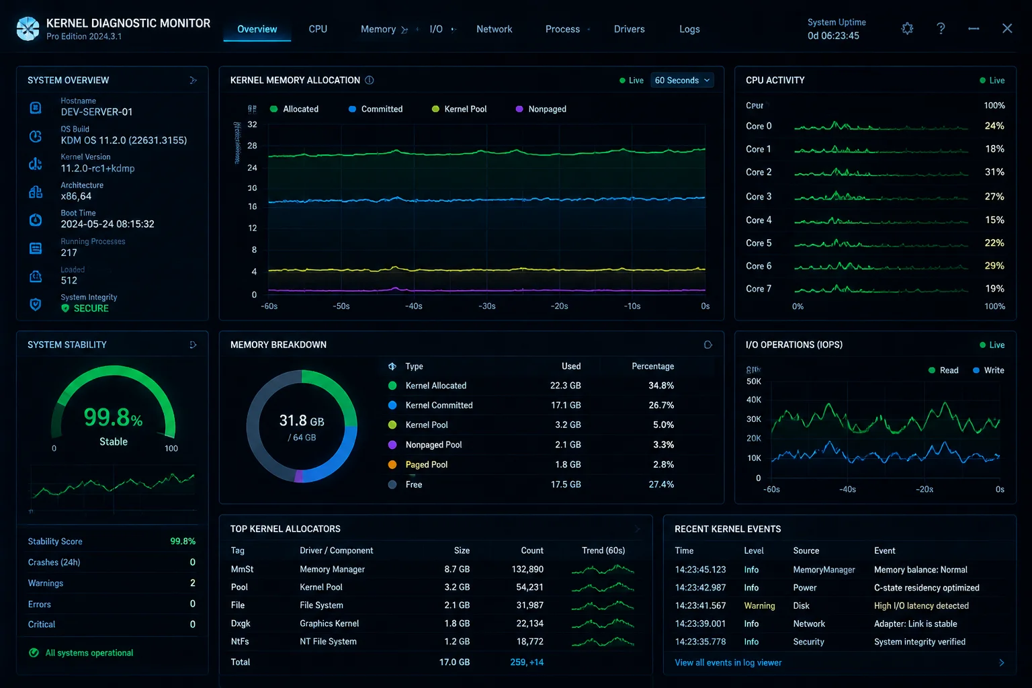Switch to the CPU tab
Screen dimensions: 1032x688
pyautogui.click(x=318, y=29)
